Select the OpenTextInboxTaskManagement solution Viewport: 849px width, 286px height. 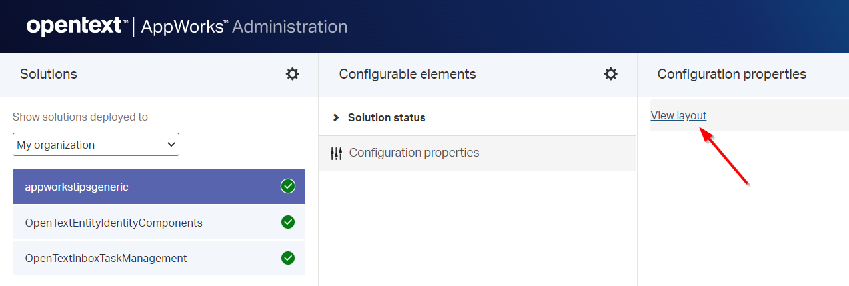(x=105, y=258)
